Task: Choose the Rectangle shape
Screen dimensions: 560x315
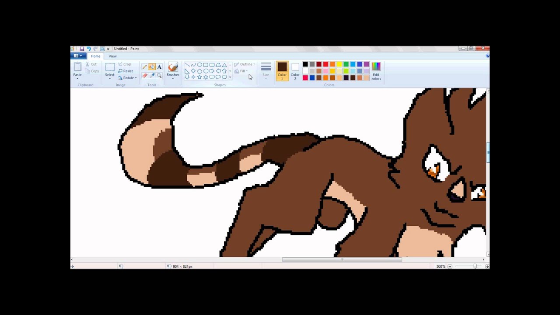Action: [x=206, y=65]
